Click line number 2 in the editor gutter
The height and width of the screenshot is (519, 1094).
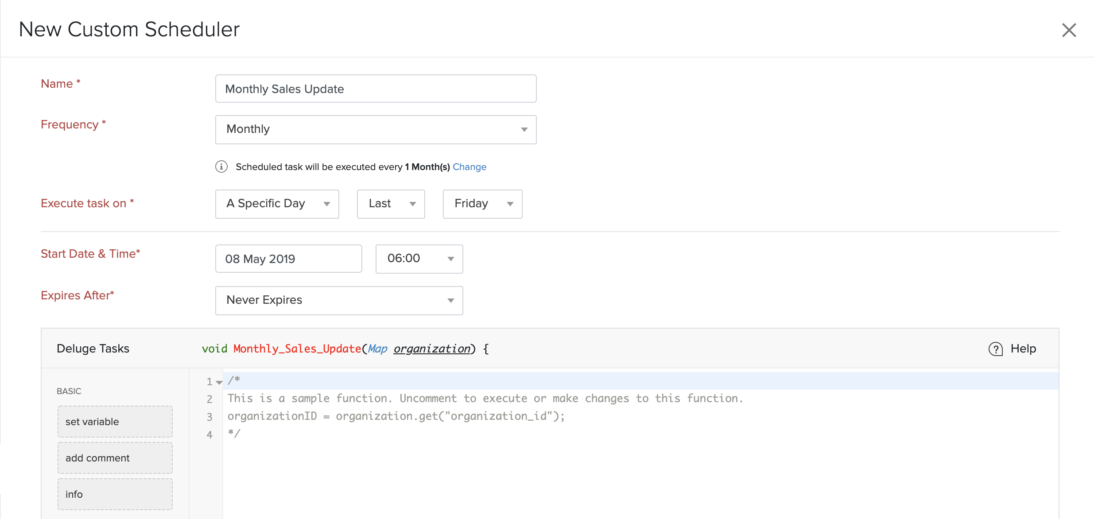click(x=209, y=399)
